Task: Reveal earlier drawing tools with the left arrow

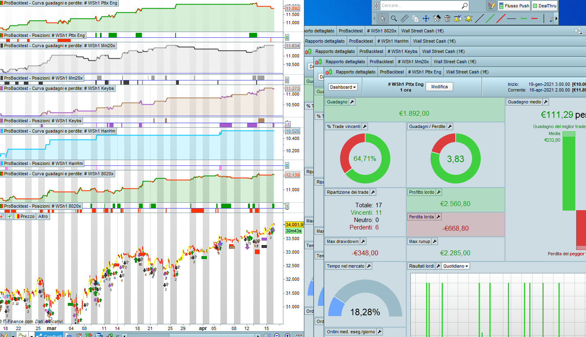Action: point(374,18)
